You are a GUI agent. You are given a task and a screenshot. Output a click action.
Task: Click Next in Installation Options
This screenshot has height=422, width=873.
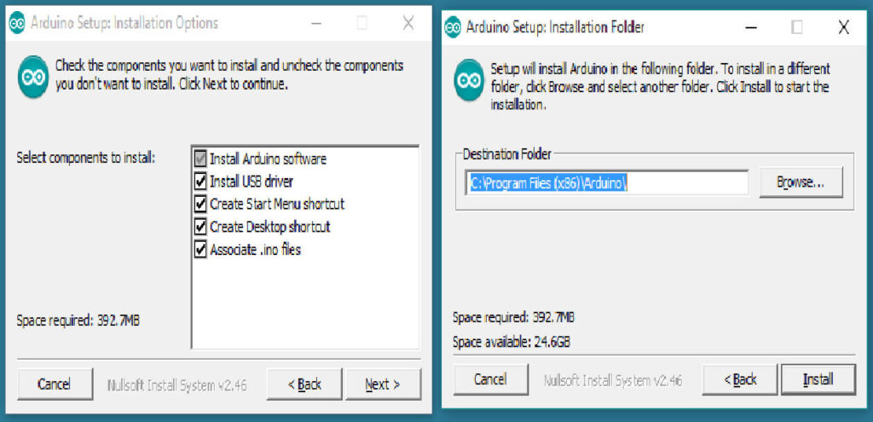coord(383,384)
